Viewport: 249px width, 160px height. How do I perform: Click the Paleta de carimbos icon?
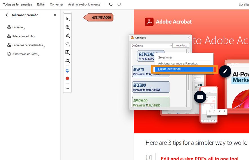9,36
